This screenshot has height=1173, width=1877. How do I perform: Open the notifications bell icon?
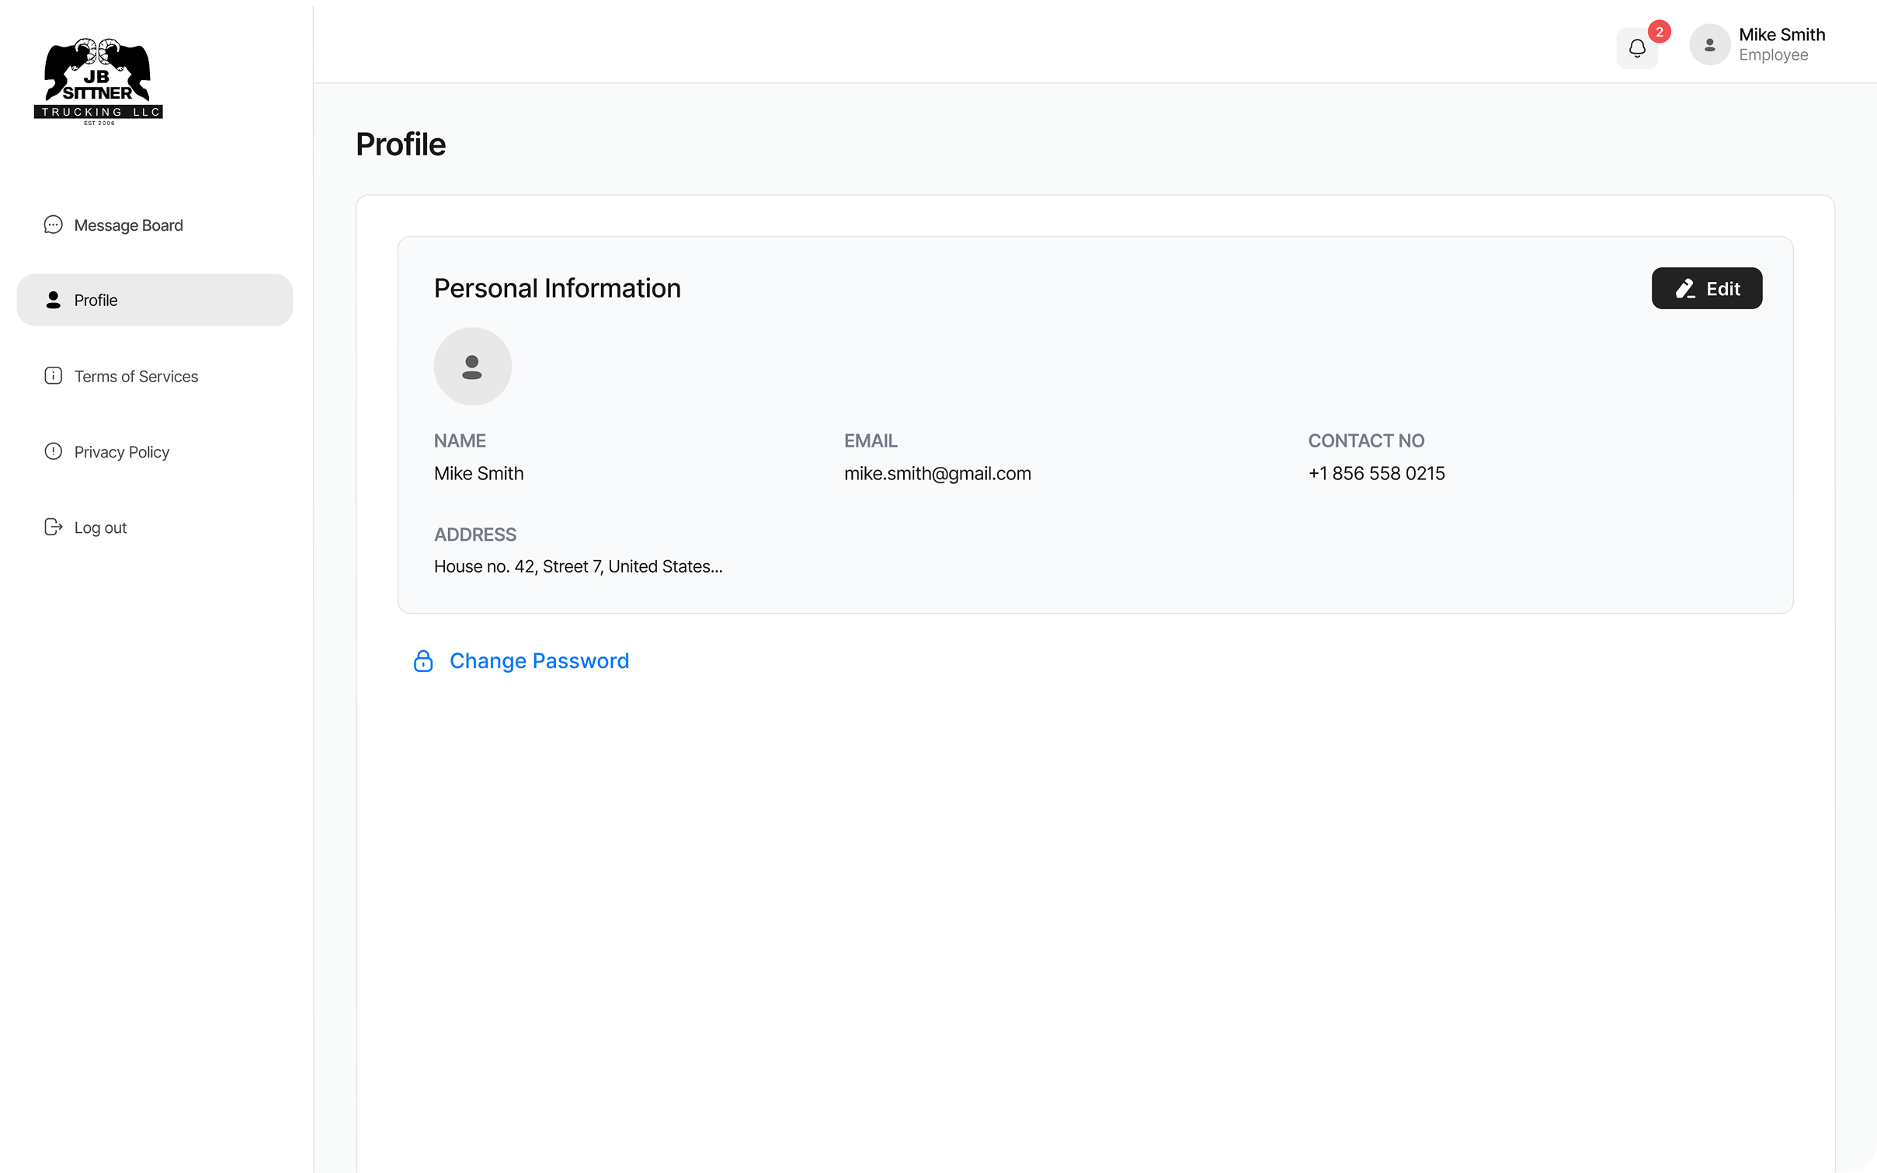click(x=1636, y=48)
